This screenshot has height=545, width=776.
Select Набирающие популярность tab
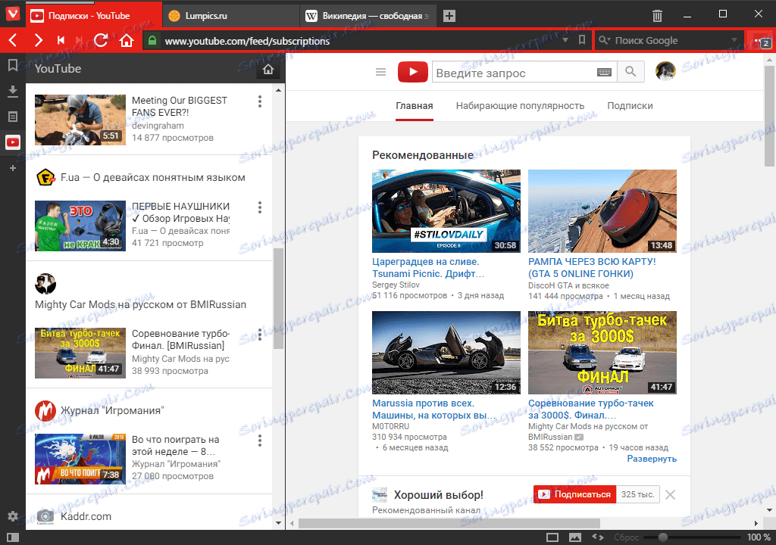(520, 106)
